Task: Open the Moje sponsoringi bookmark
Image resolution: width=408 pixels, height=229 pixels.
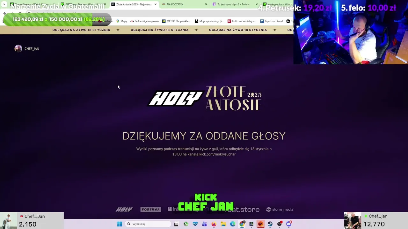Action: [x=209, y=21]
